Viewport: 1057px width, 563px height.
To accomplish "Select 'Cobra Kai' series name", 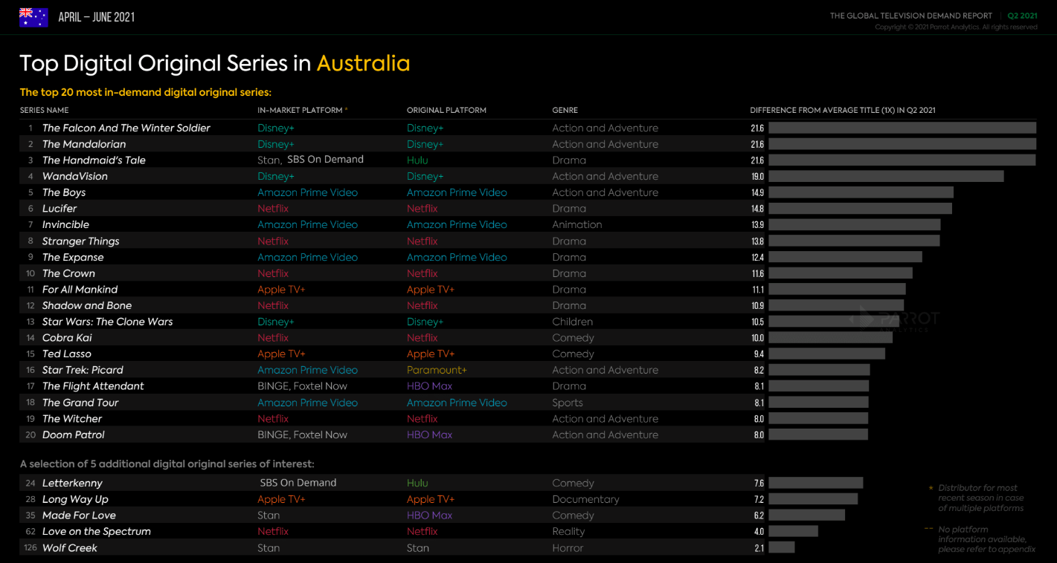I will click(67, 338).
